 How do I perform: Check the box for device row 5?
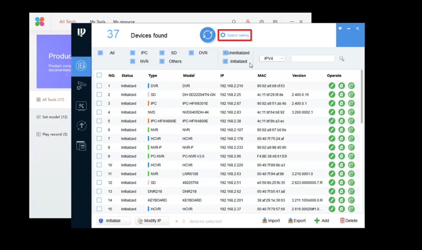click(99, 121)
